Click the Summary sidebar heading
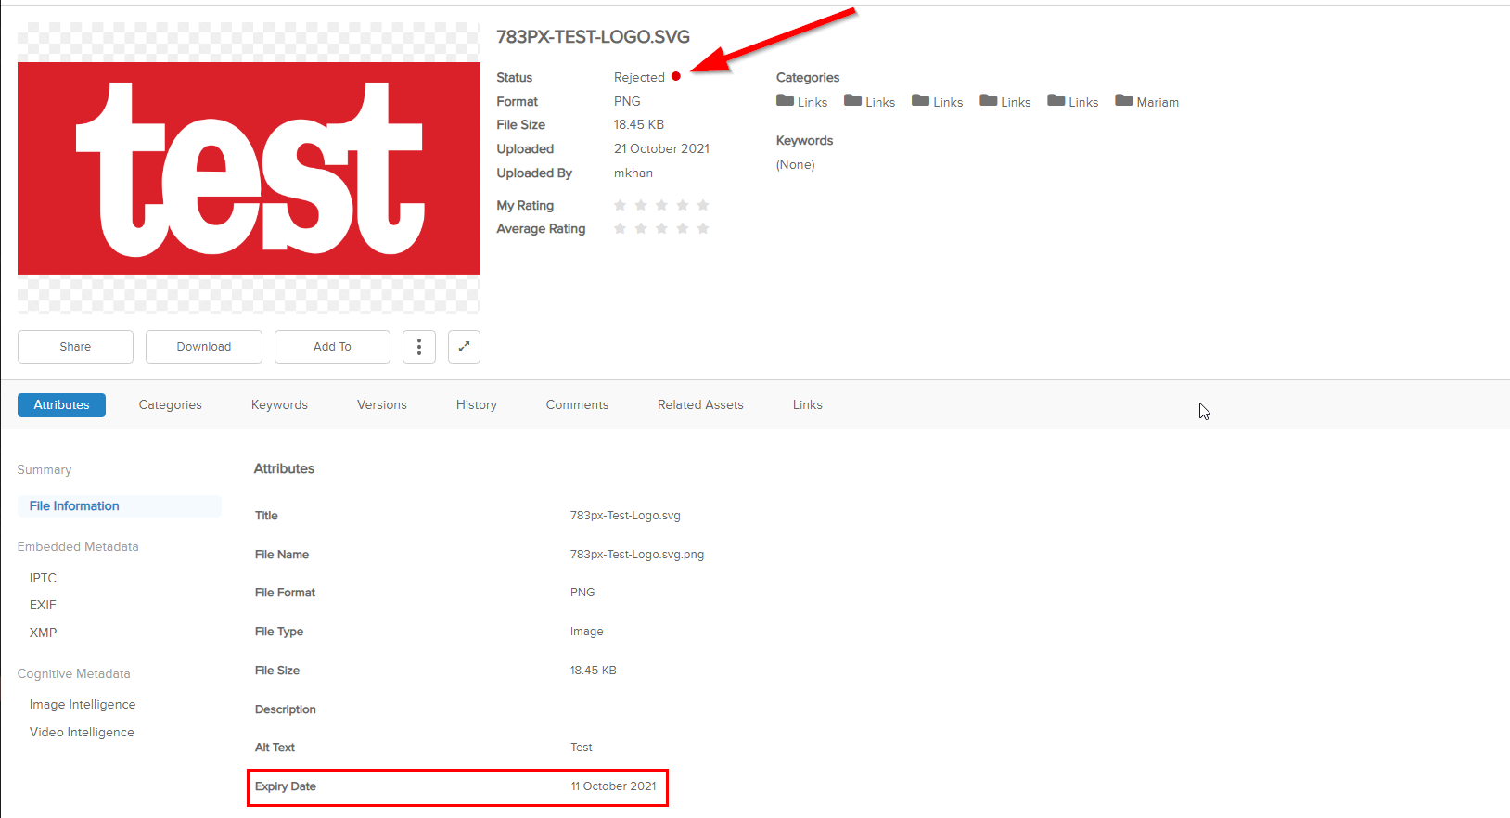 45,470
